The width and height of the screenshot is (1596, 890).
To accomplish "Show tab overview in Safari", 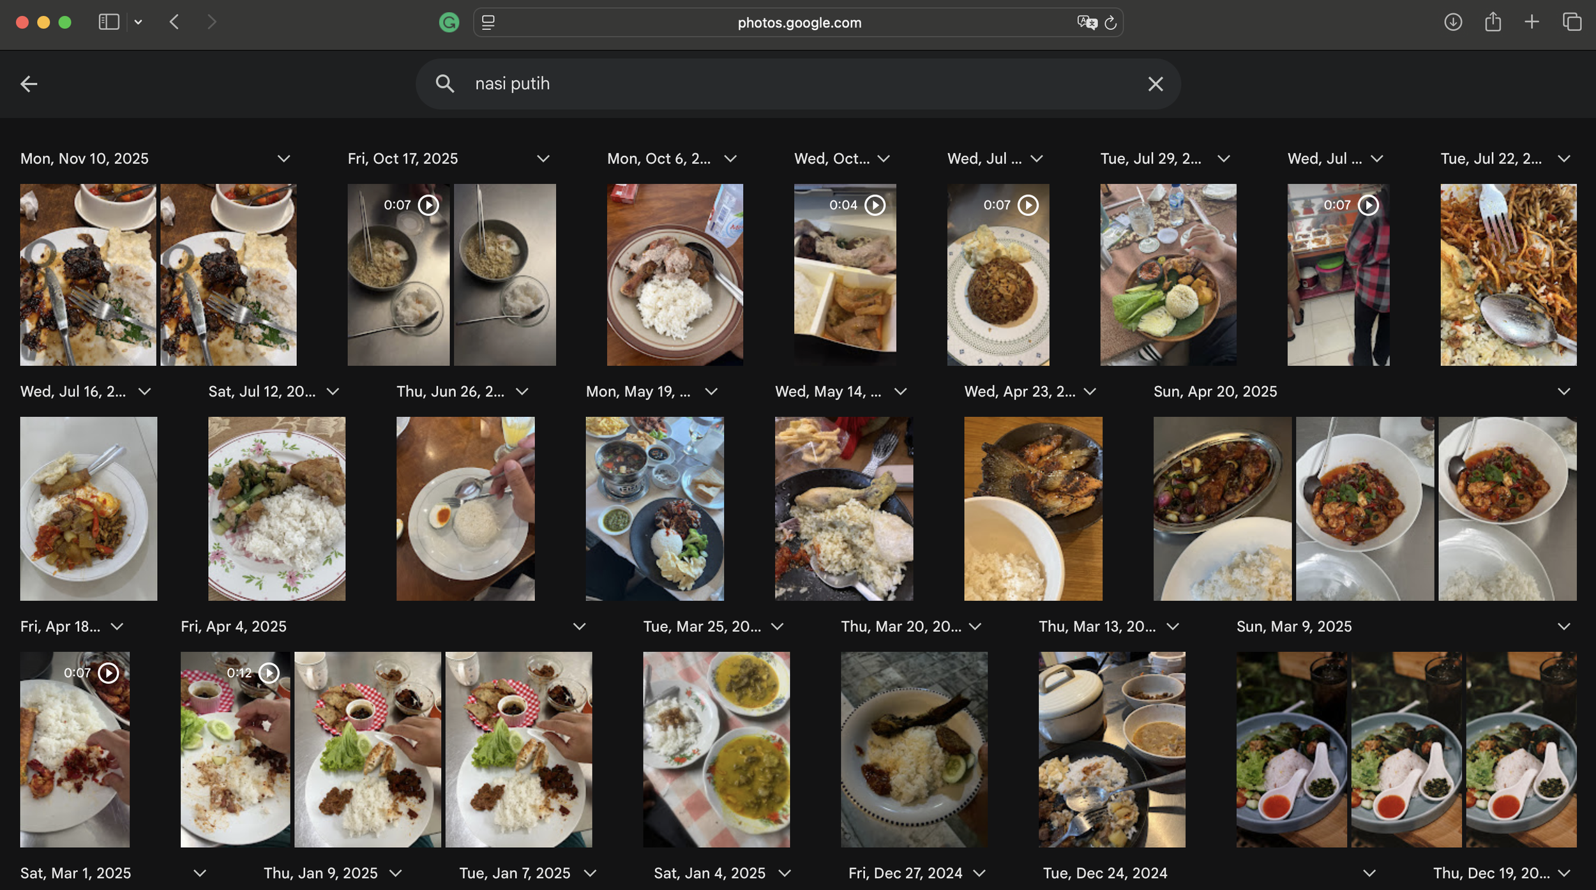I will click(1572, 22).
